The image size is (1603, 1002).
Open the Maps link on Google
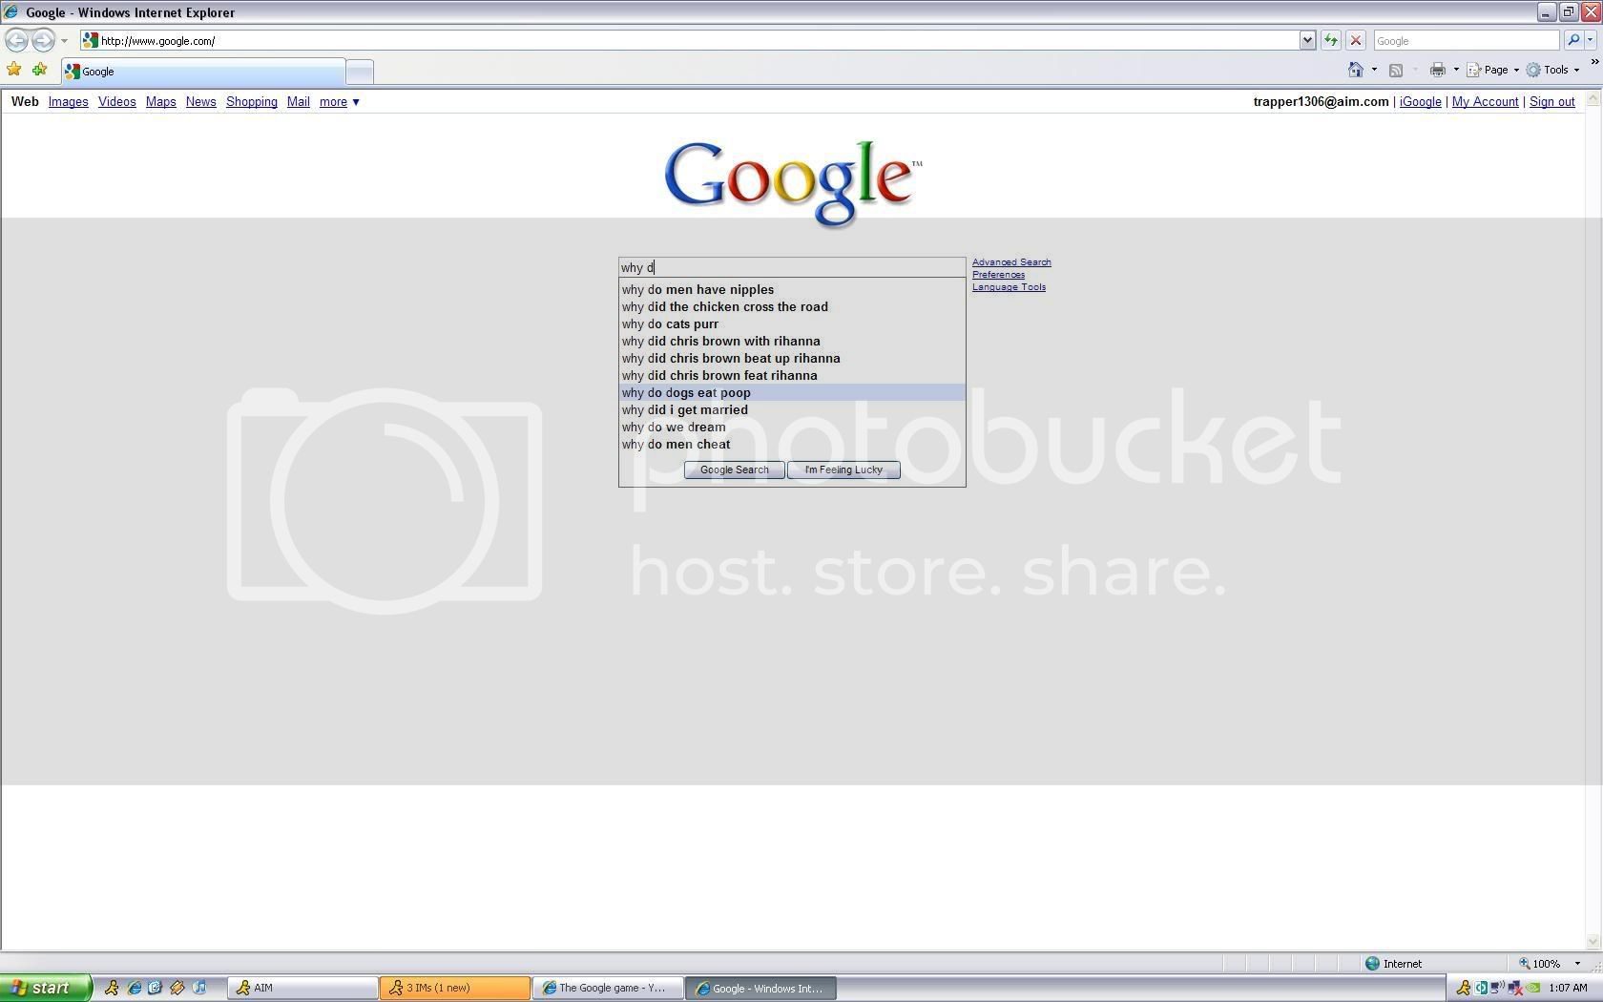(x=160, y=102)
